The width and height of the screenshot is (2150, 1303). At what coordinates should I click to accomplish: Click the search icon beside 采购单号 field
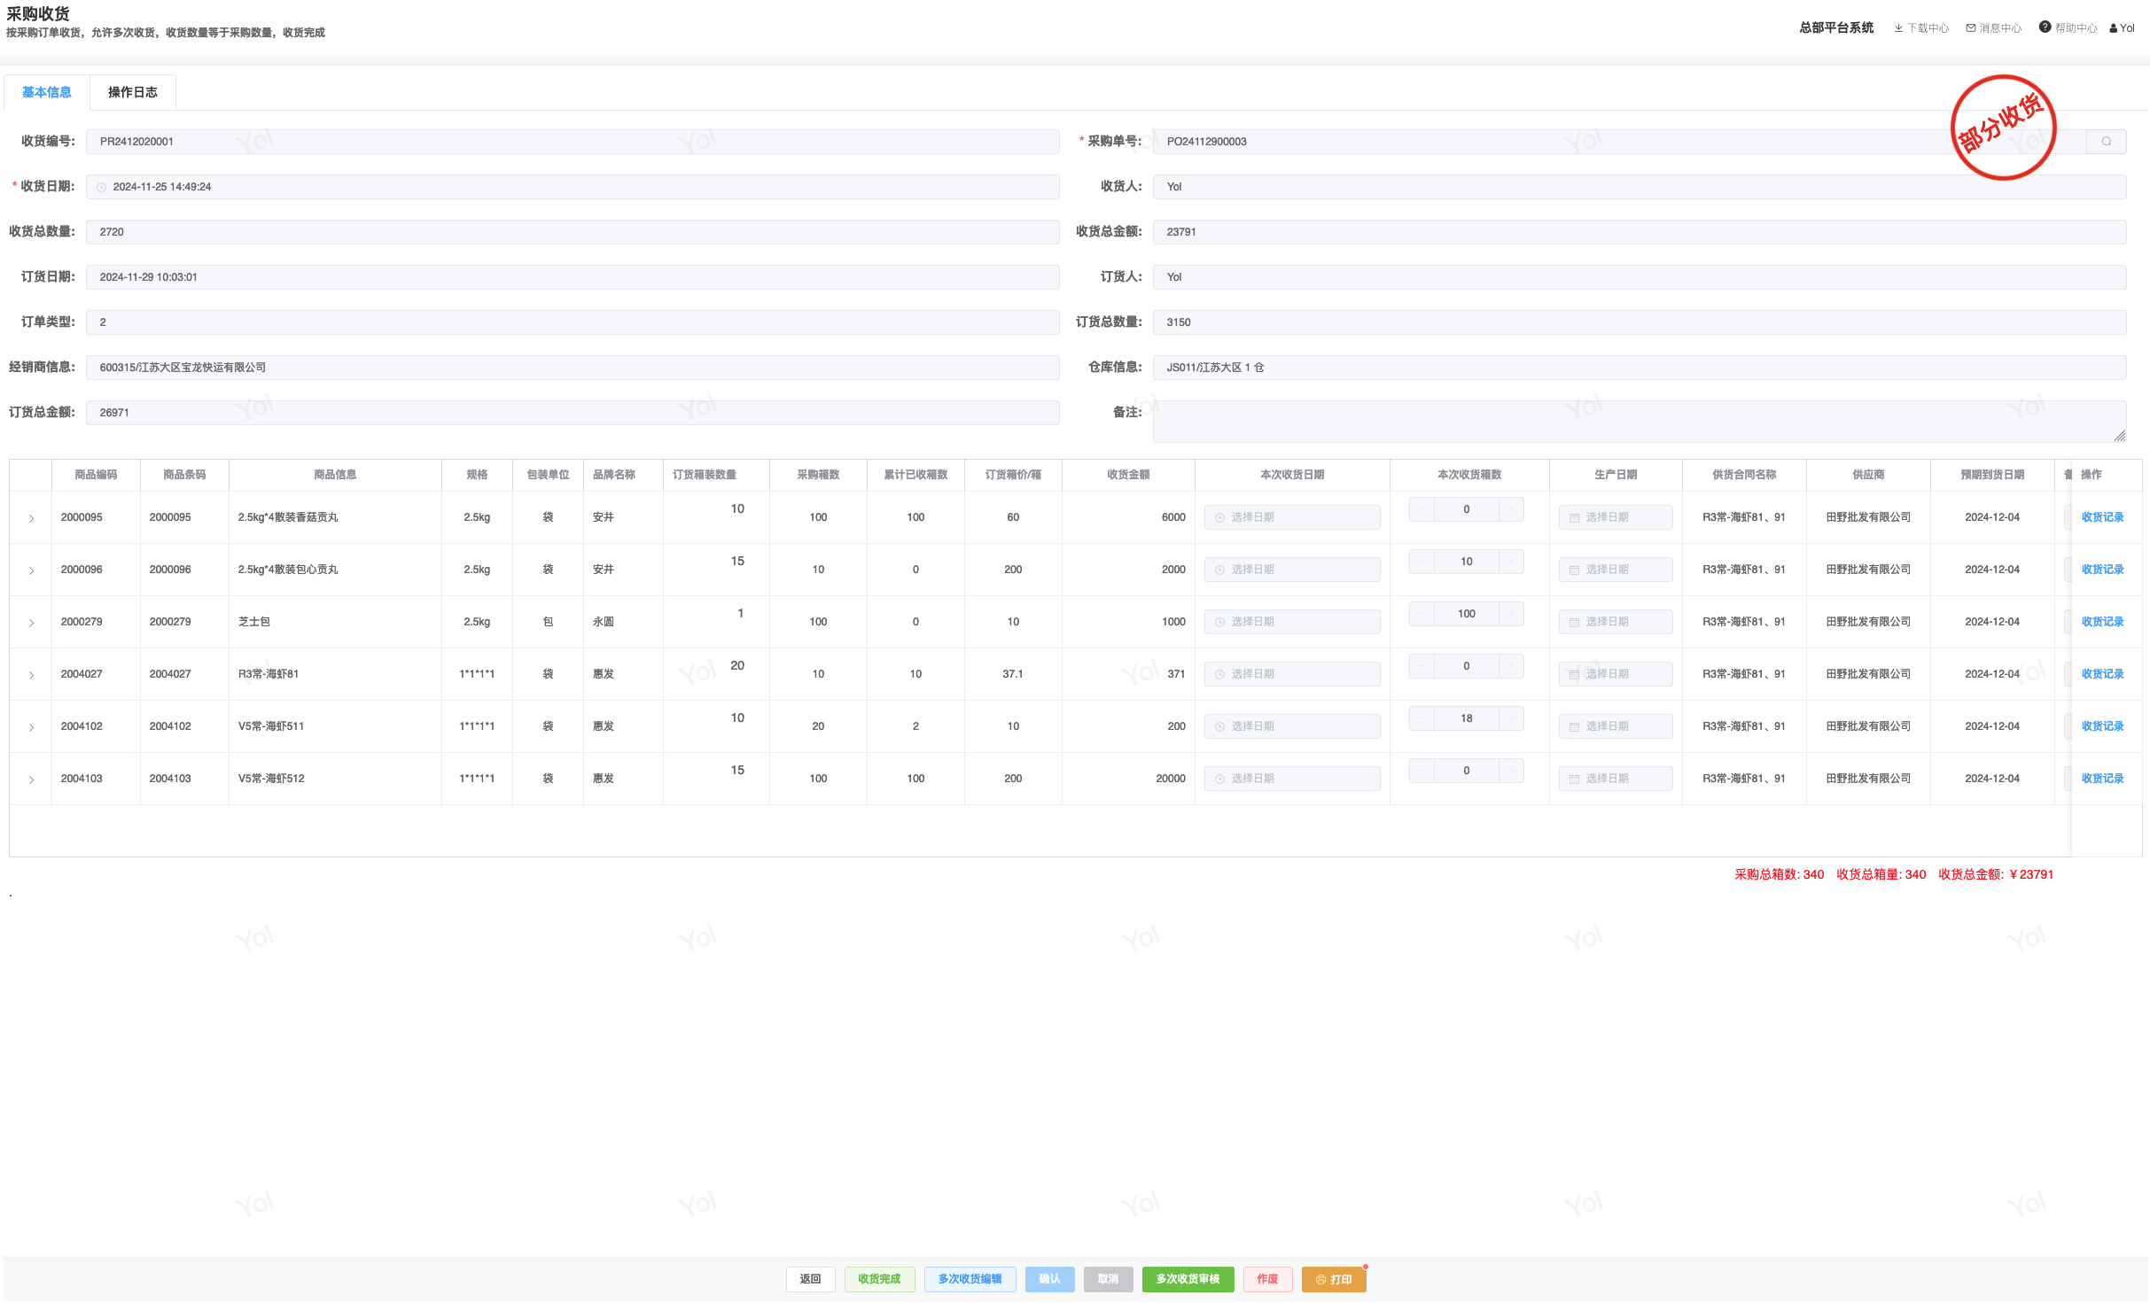point(2106,142)
